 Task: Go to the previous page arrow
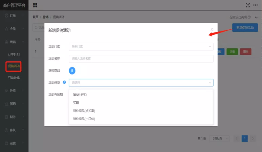click(236, 138)
